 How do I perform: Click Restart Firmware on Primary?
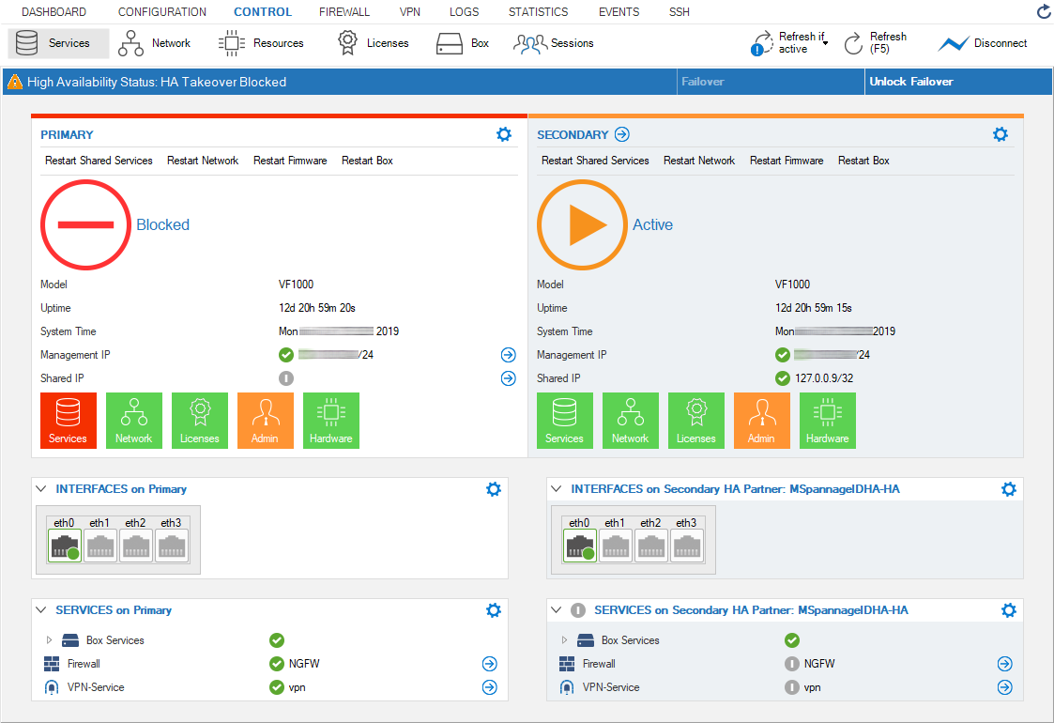(290, 161)
